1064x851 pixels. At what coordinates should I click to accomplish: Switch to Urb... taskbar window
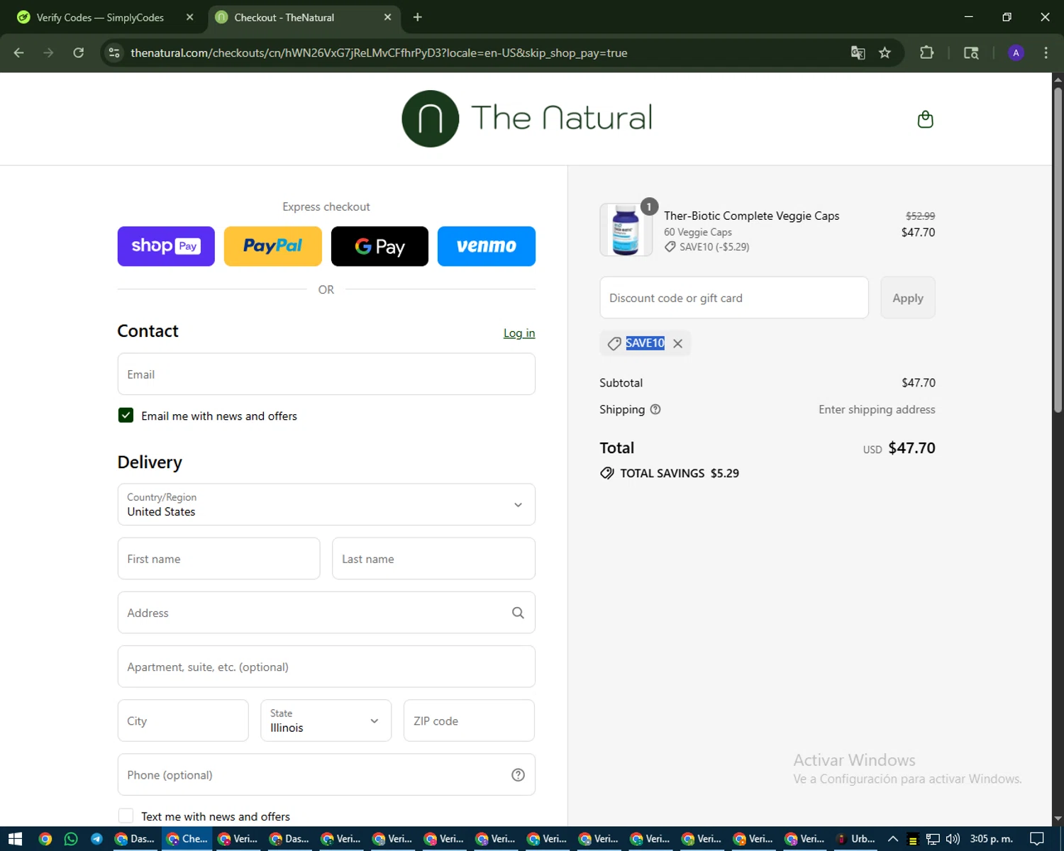point(856,839)
